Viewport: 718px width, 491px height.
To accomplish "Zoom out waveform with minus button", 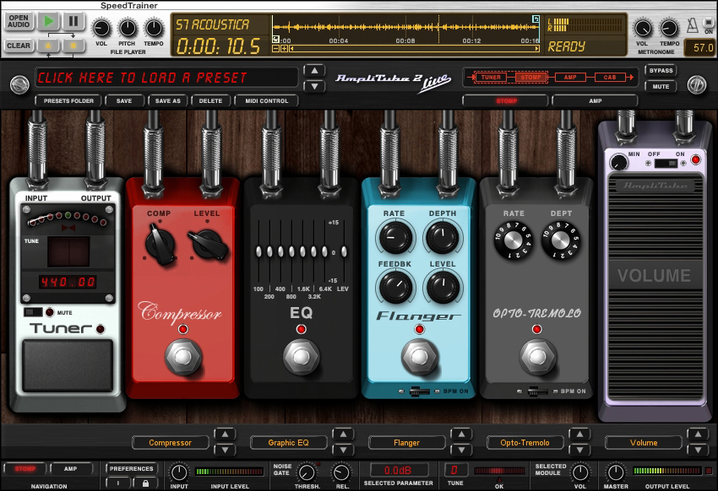I will click(275, 48).
